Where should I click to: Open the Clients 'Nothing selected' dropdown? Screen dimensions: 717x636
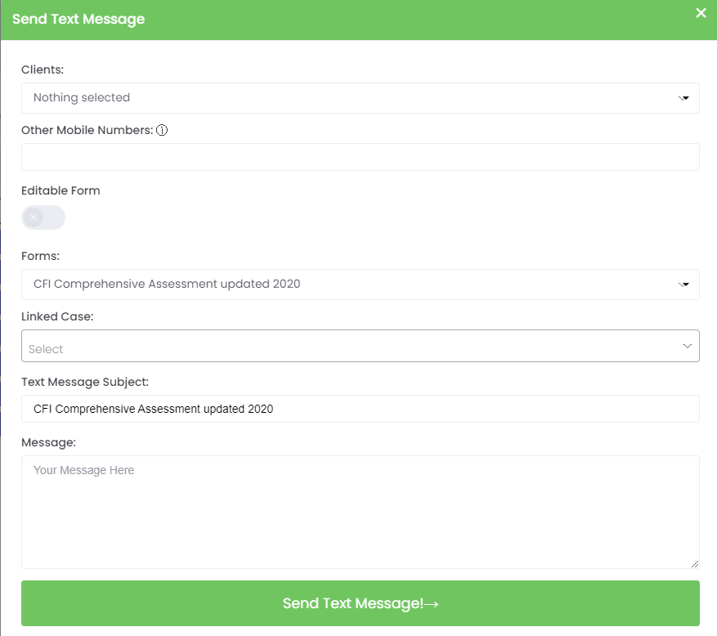click(343, 98)
